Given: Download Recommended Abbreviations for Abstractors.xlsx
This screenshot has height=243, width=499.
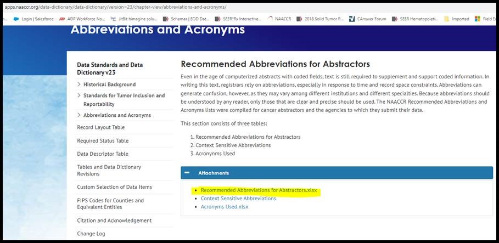Looking at the screenshot, I should pyautogui.click(x=259, y=190).
